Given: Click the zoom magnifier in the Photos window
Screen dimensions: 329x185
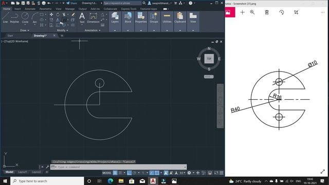Looking at the screenshot, I should tap(252, 12).
